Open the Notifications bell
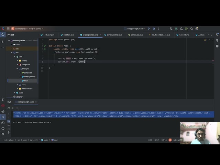220x165 pixels. pos(217,34)
